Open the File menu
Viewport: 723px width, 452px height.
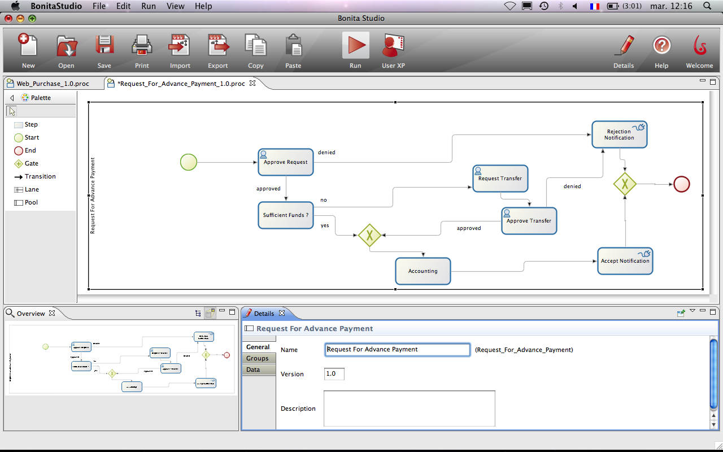(99, 6)
